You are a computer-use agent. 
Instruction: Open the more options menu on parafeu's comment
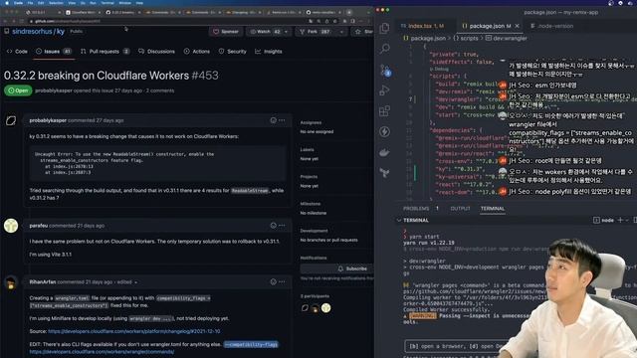coord(282,226)
